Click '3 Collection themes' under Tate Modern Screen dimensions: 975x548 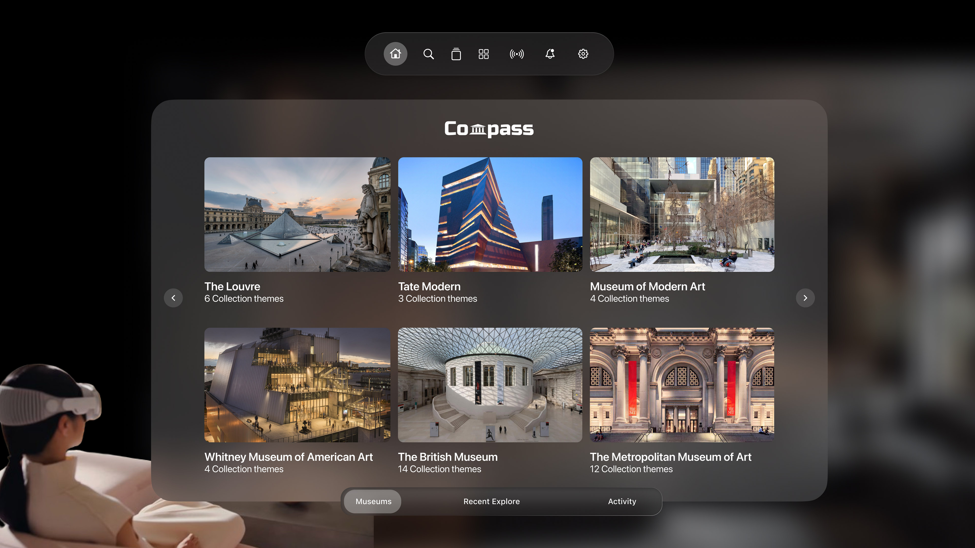tap(437, 298)
